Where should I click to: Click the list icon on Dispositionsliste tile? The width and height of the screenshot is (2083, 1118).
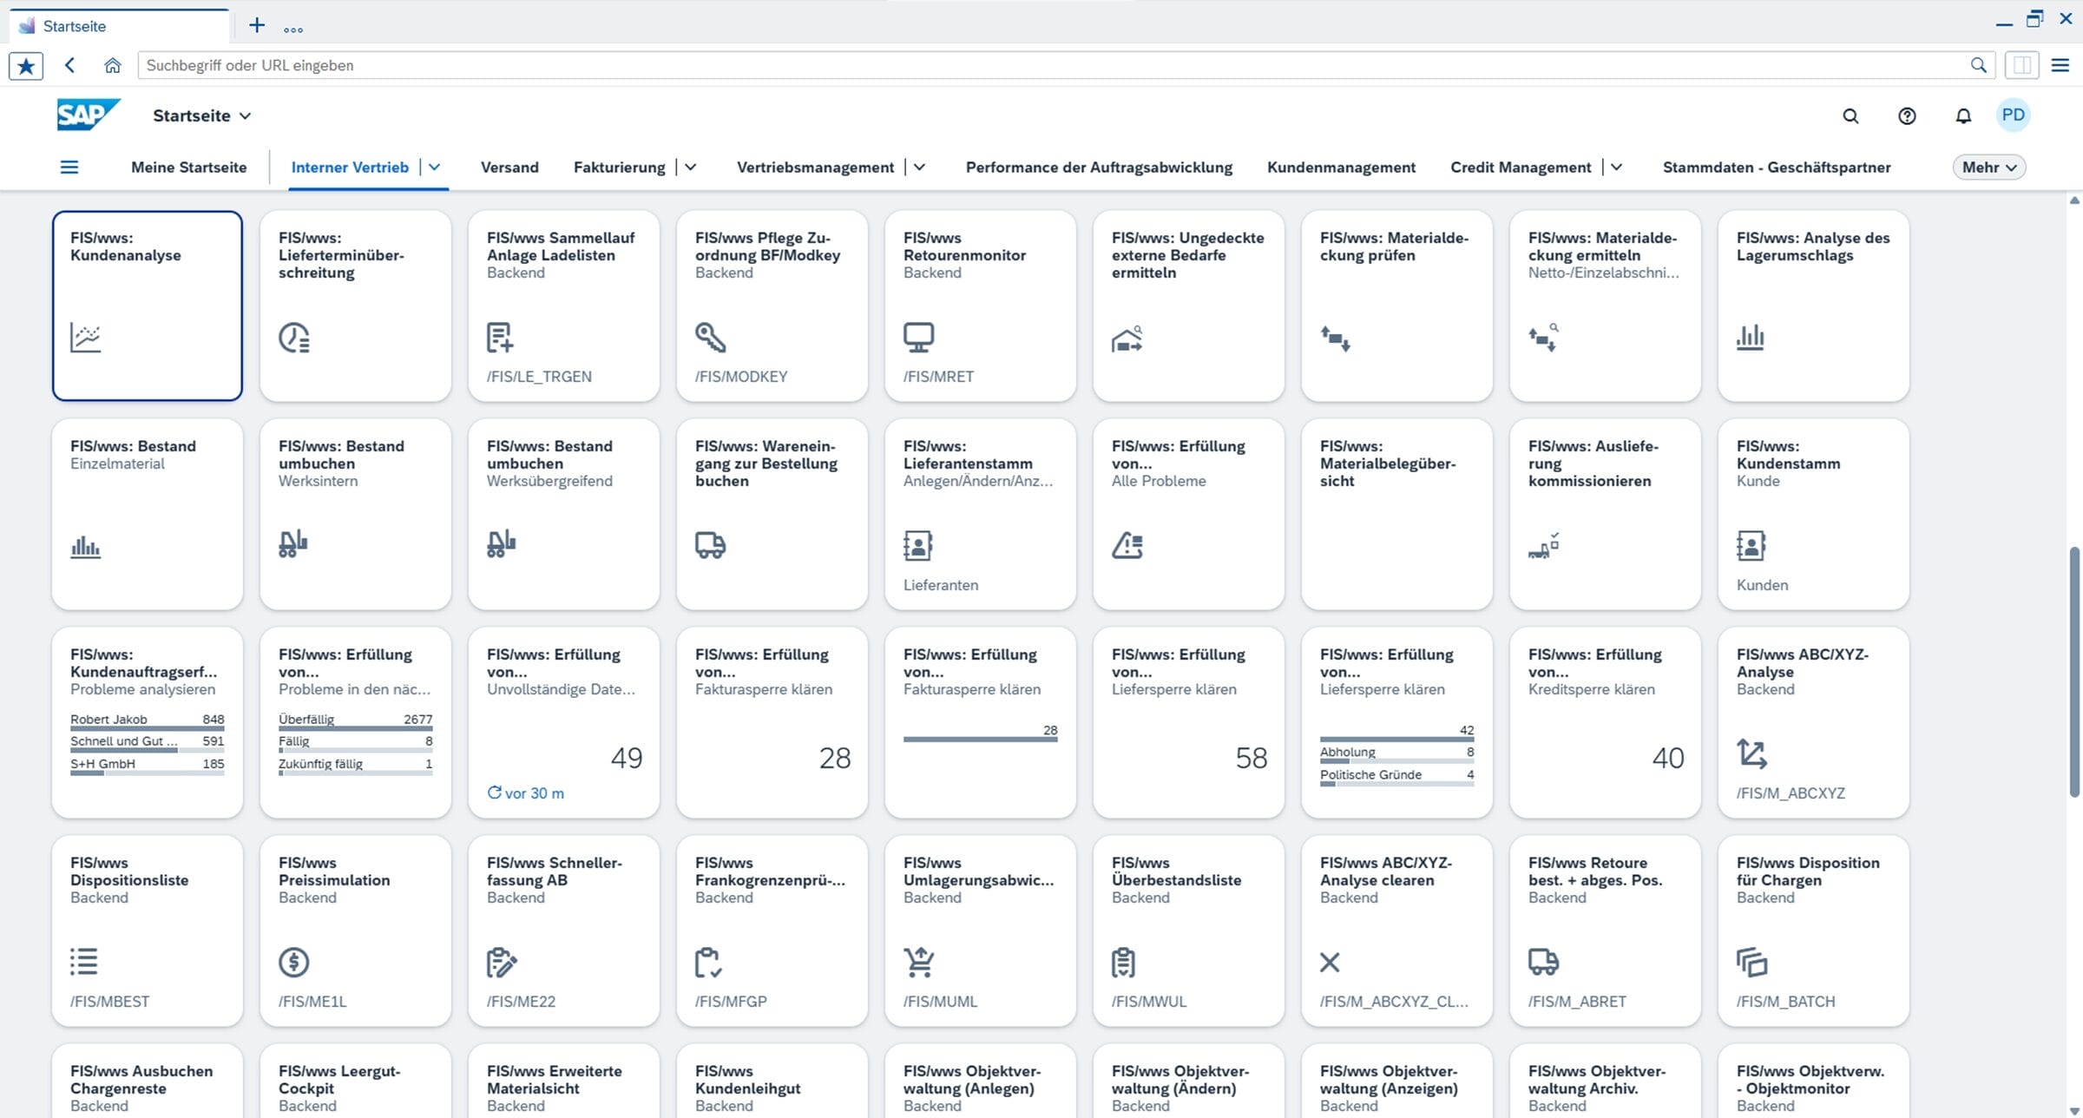click(x=84, y=962)
